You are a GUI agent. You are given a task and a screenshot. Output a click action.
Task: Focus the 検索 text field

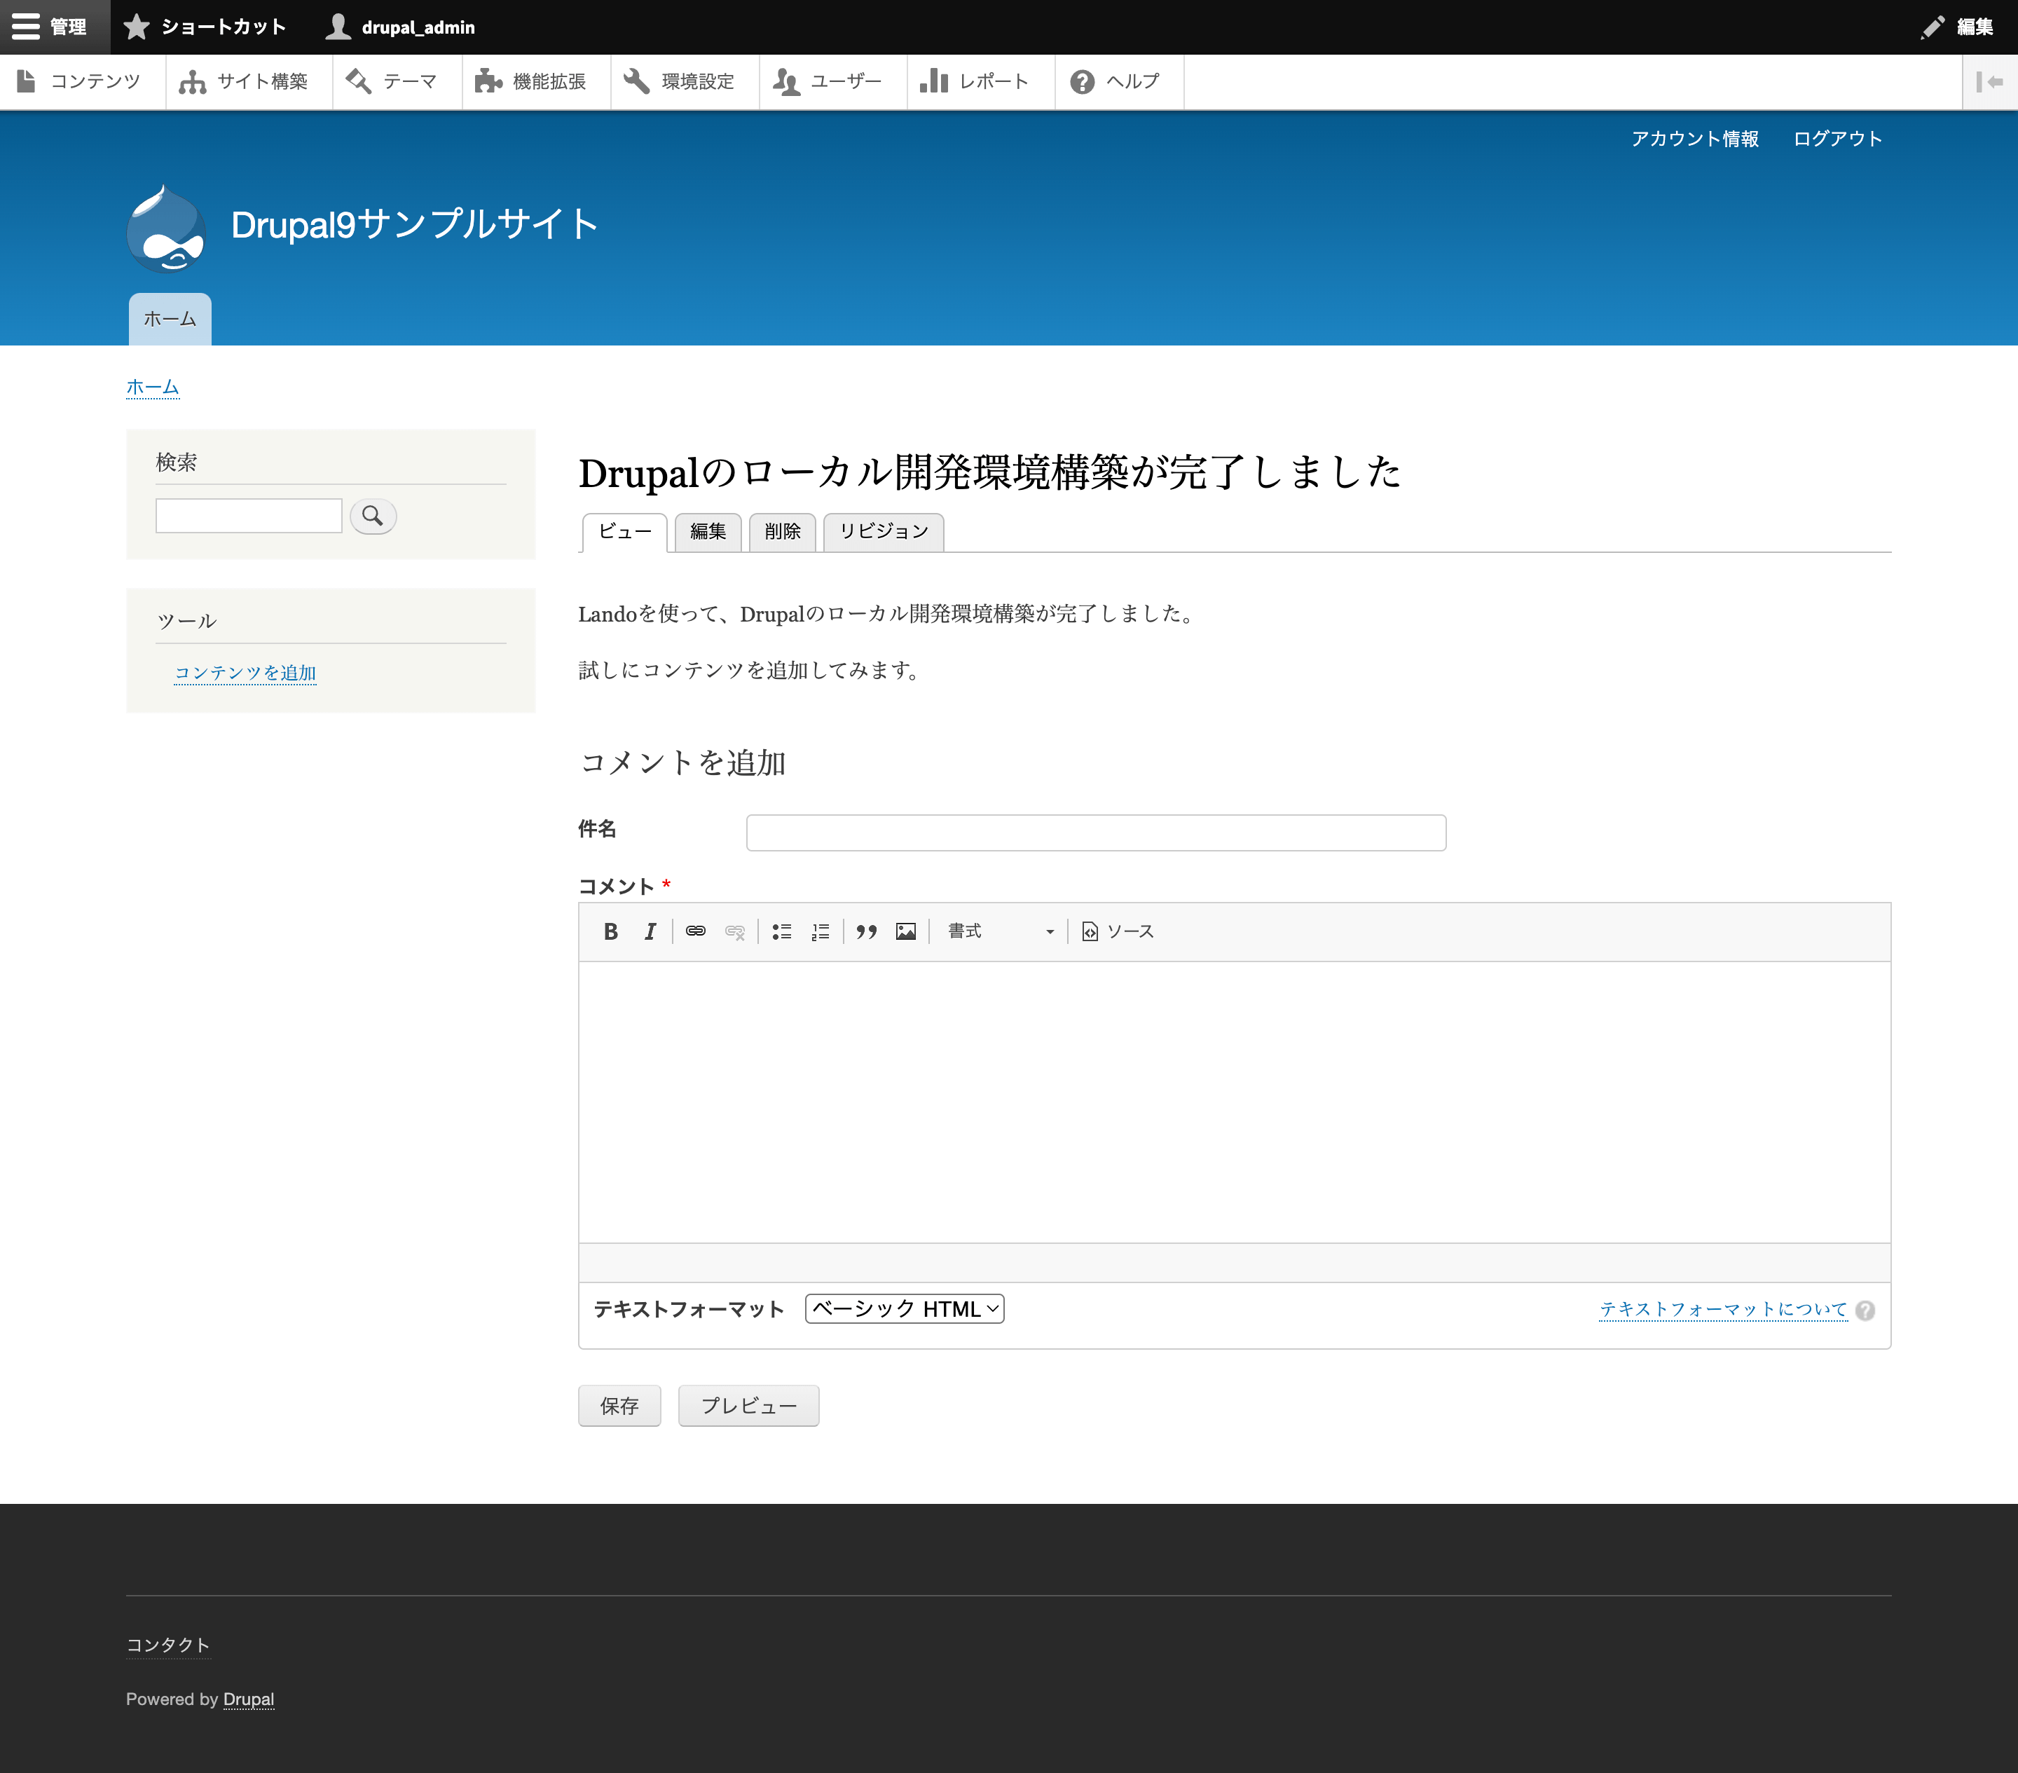tap(249, 515)
